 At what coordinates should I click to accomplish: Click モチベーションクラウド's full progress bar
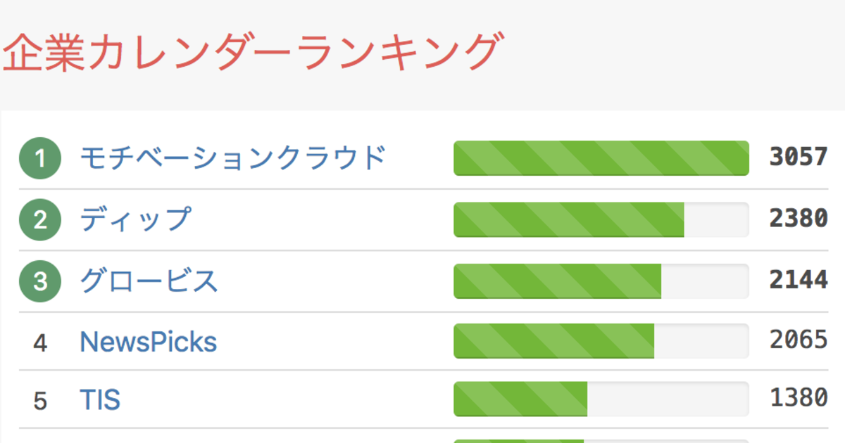pos(601,158)
